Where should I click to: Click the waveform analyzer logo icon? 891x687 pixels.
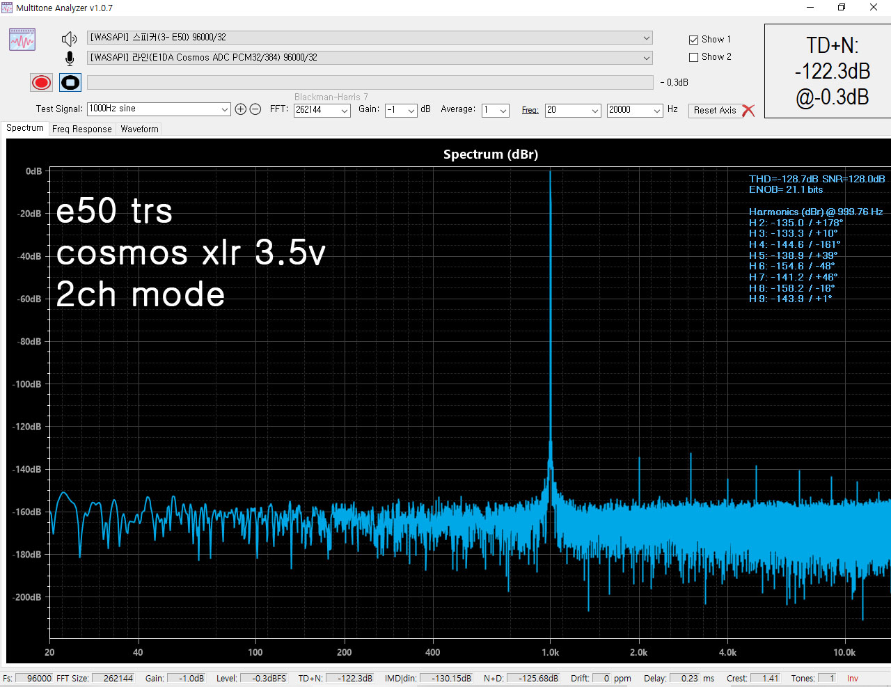coord(22,40)
